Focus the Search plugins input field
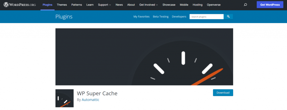The width and height of the screenshot is (287, 110). [x=207, y=16]
